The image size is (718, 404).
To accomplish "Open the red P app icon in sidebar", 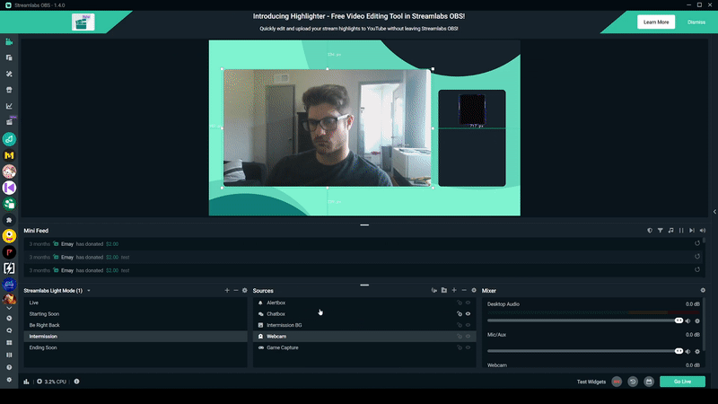I will click(x=9, y=252).
